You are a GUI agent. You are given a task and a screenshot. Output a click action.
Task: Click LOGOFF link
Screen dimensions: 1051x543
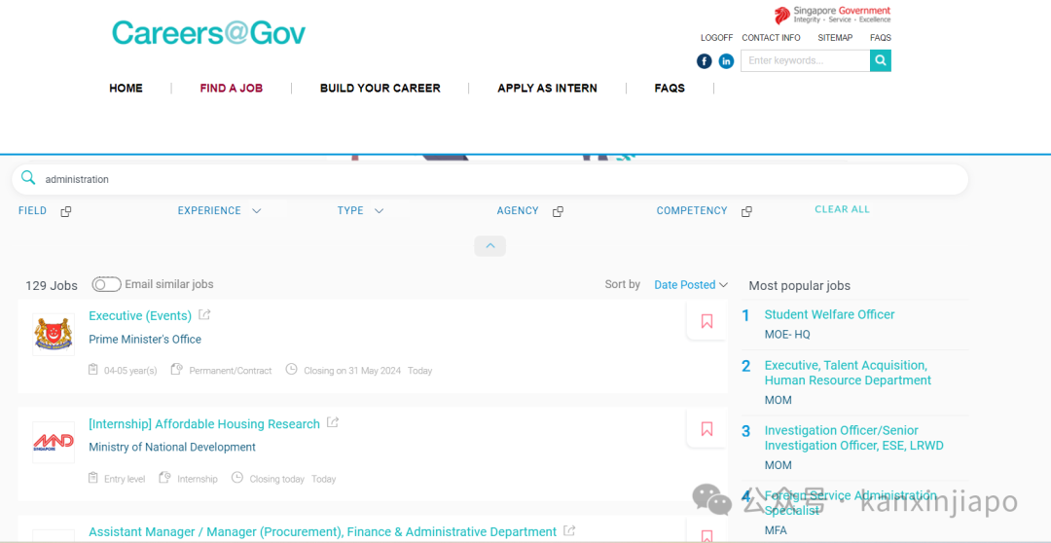[716, 38]
